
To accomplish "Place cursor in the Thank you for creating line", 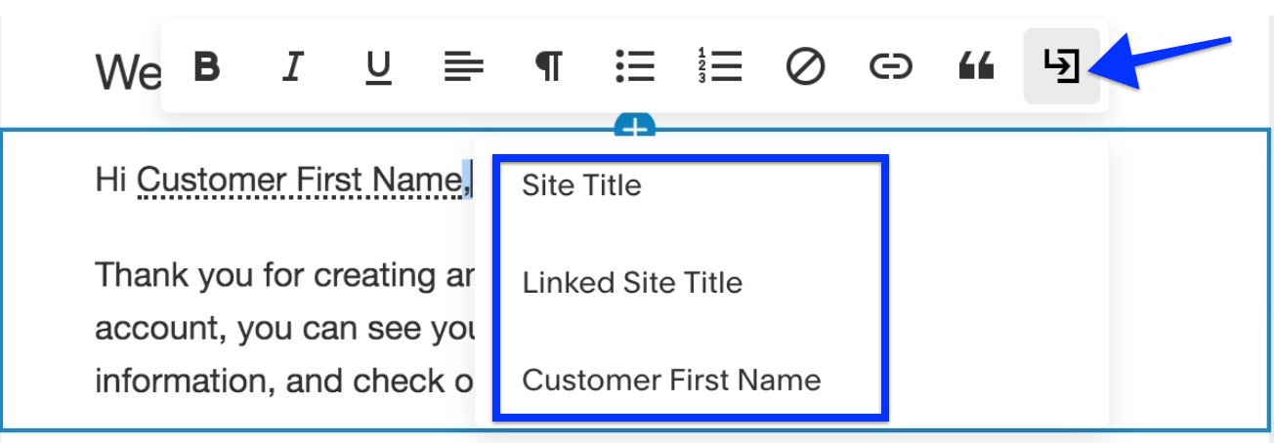I will pyautogui.click(x=283, y=276).
